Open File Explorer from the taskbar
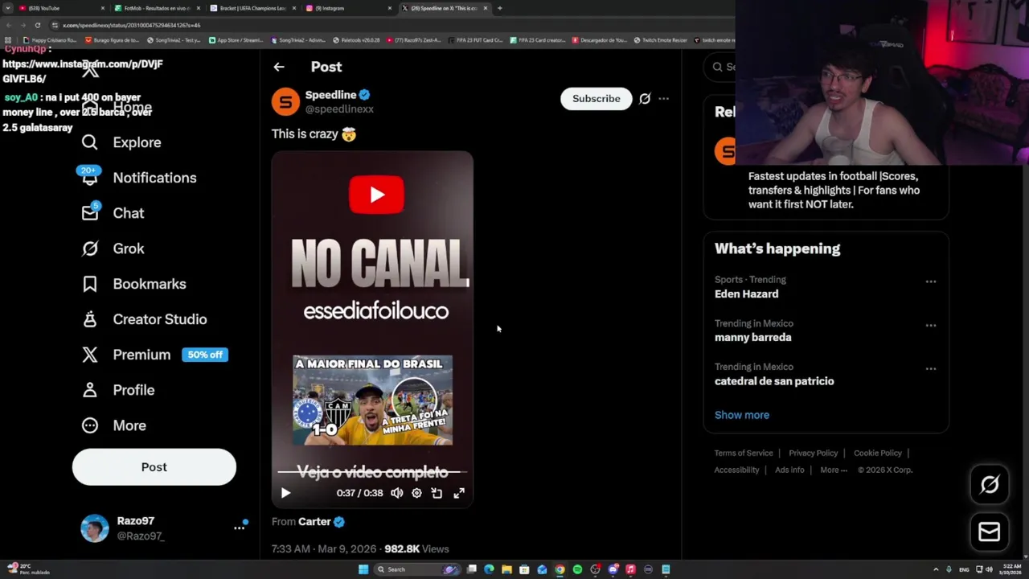The height and width of the screenshot is (579, 1029). pyautogui.click(x=506, y=569)
